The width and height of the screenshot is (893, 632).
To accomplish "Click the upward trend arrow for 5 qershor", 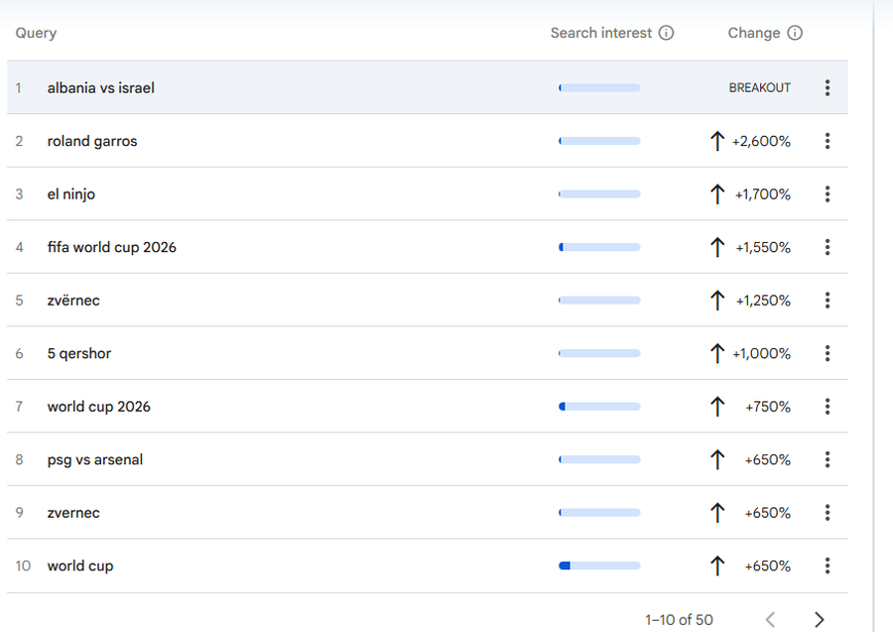I will coord(717,353).
